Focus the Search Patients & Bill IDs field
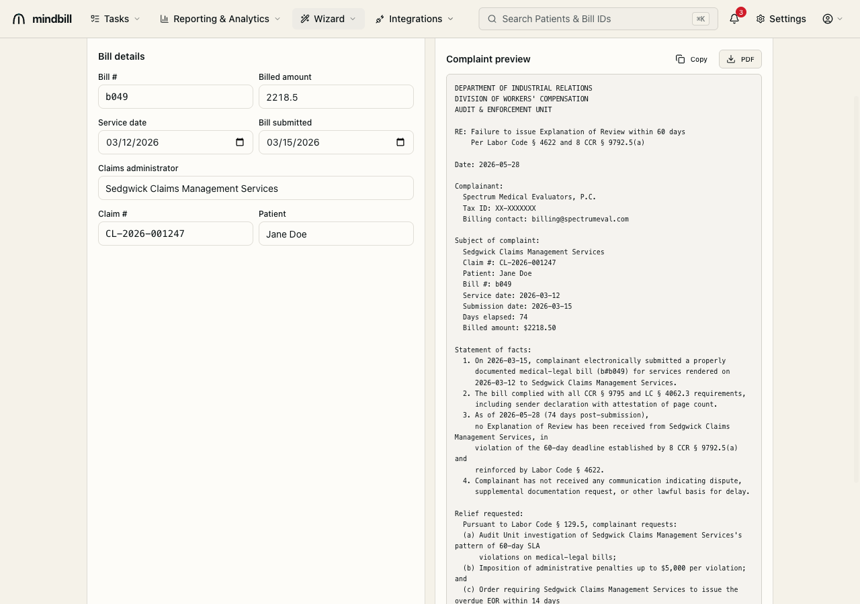The width and height of the screenshot is (860, 604). 598,19
